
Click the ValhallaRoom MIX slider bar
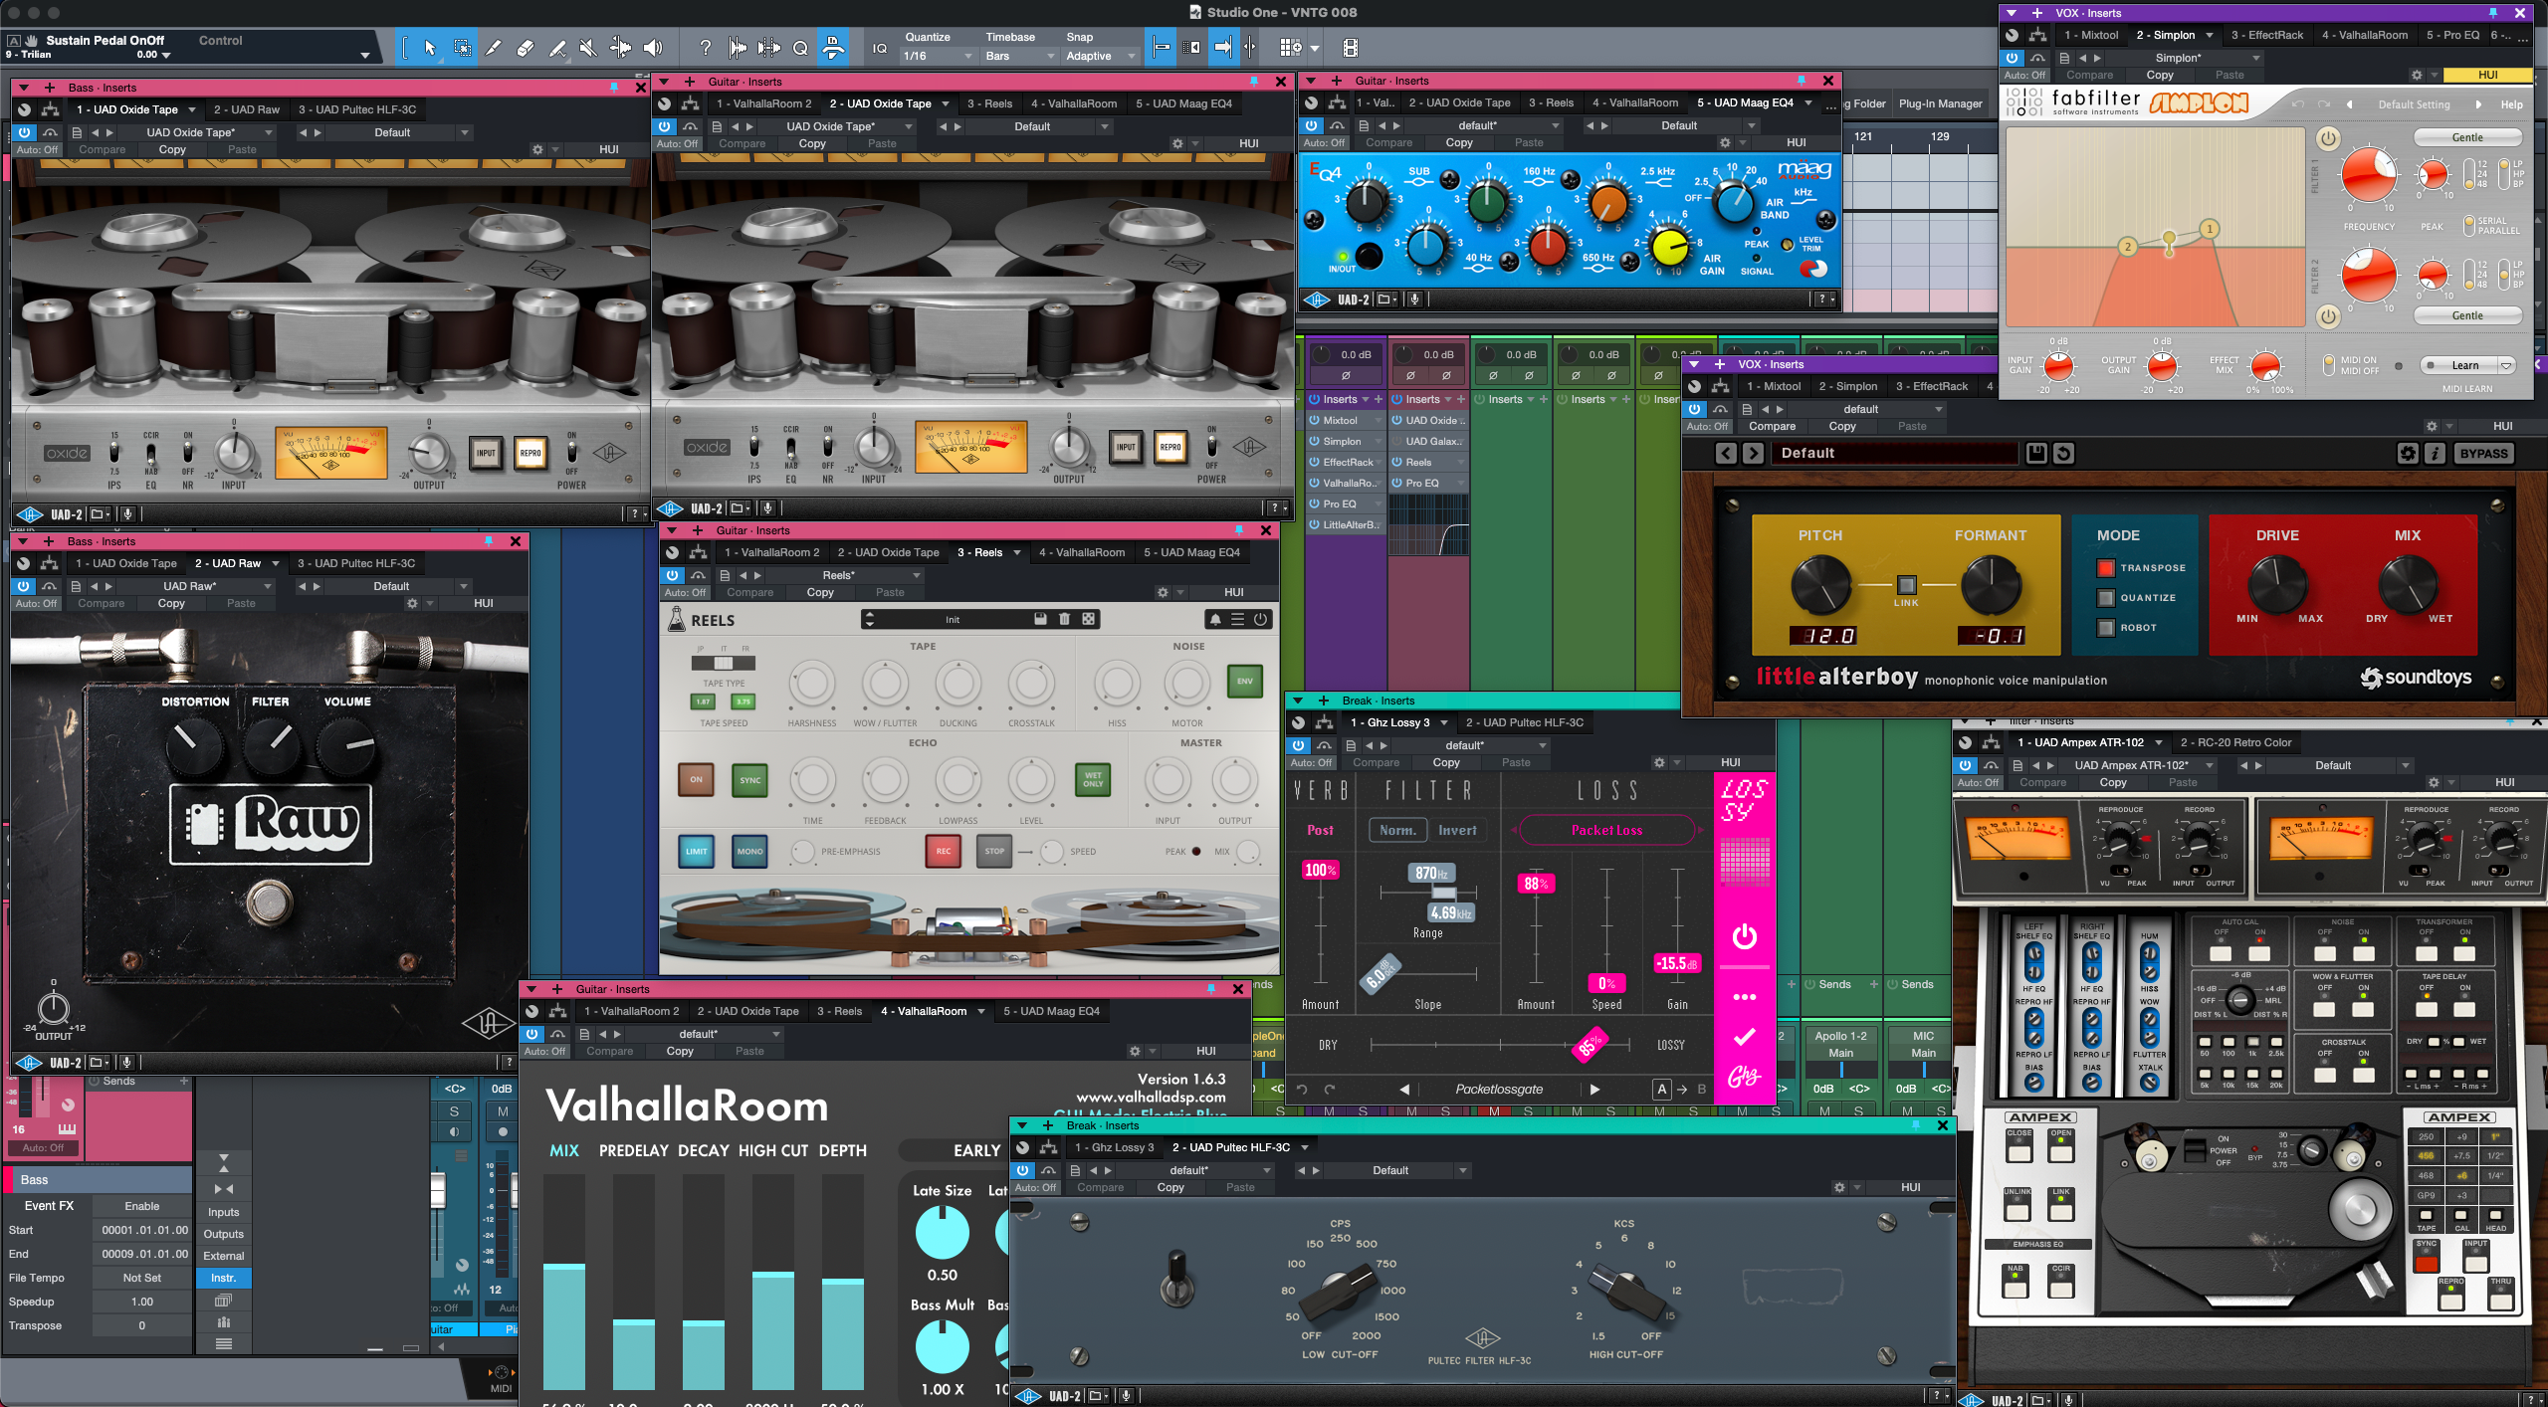click(564, 1282)
